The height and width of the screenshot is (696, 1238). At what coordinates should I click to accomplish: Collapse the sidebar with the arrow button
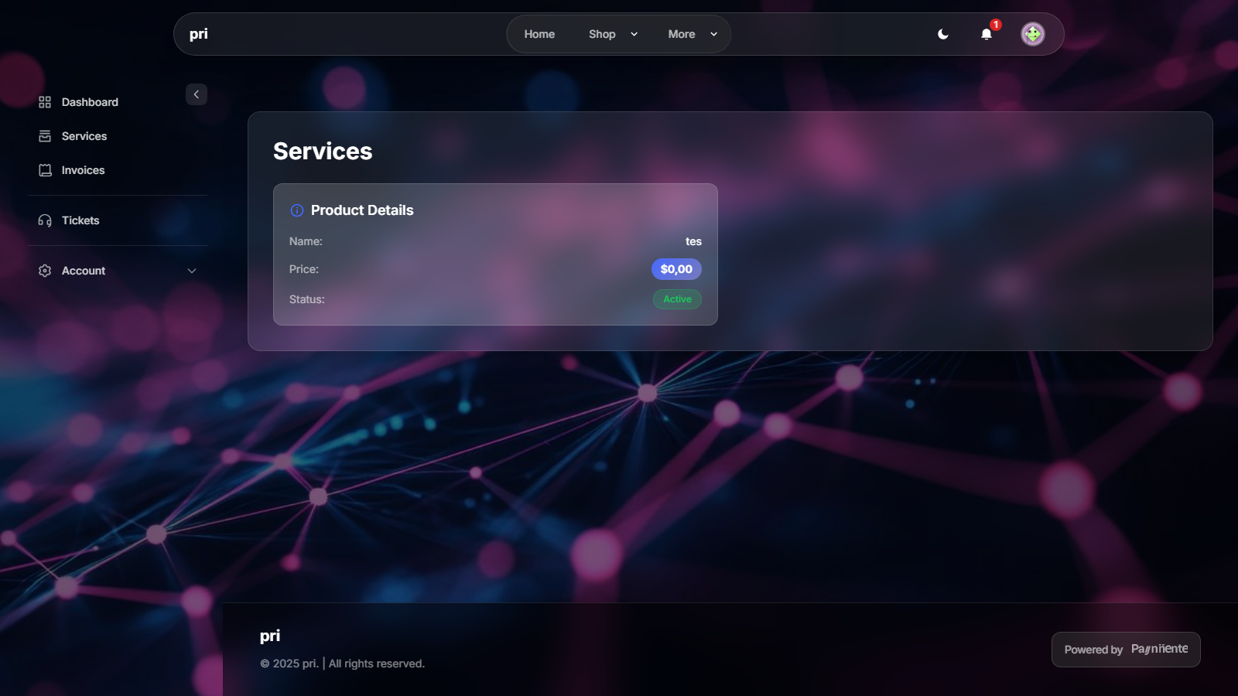[x=197, y=94]
